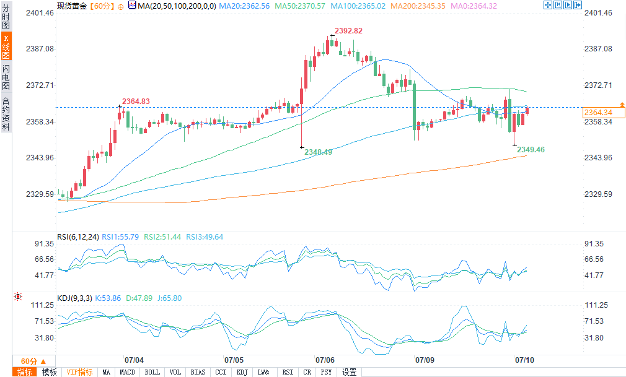The width and height of the screenshot is (626, 377).
Task: Click the 2364.83 peak marker
Action: point(136,102)
